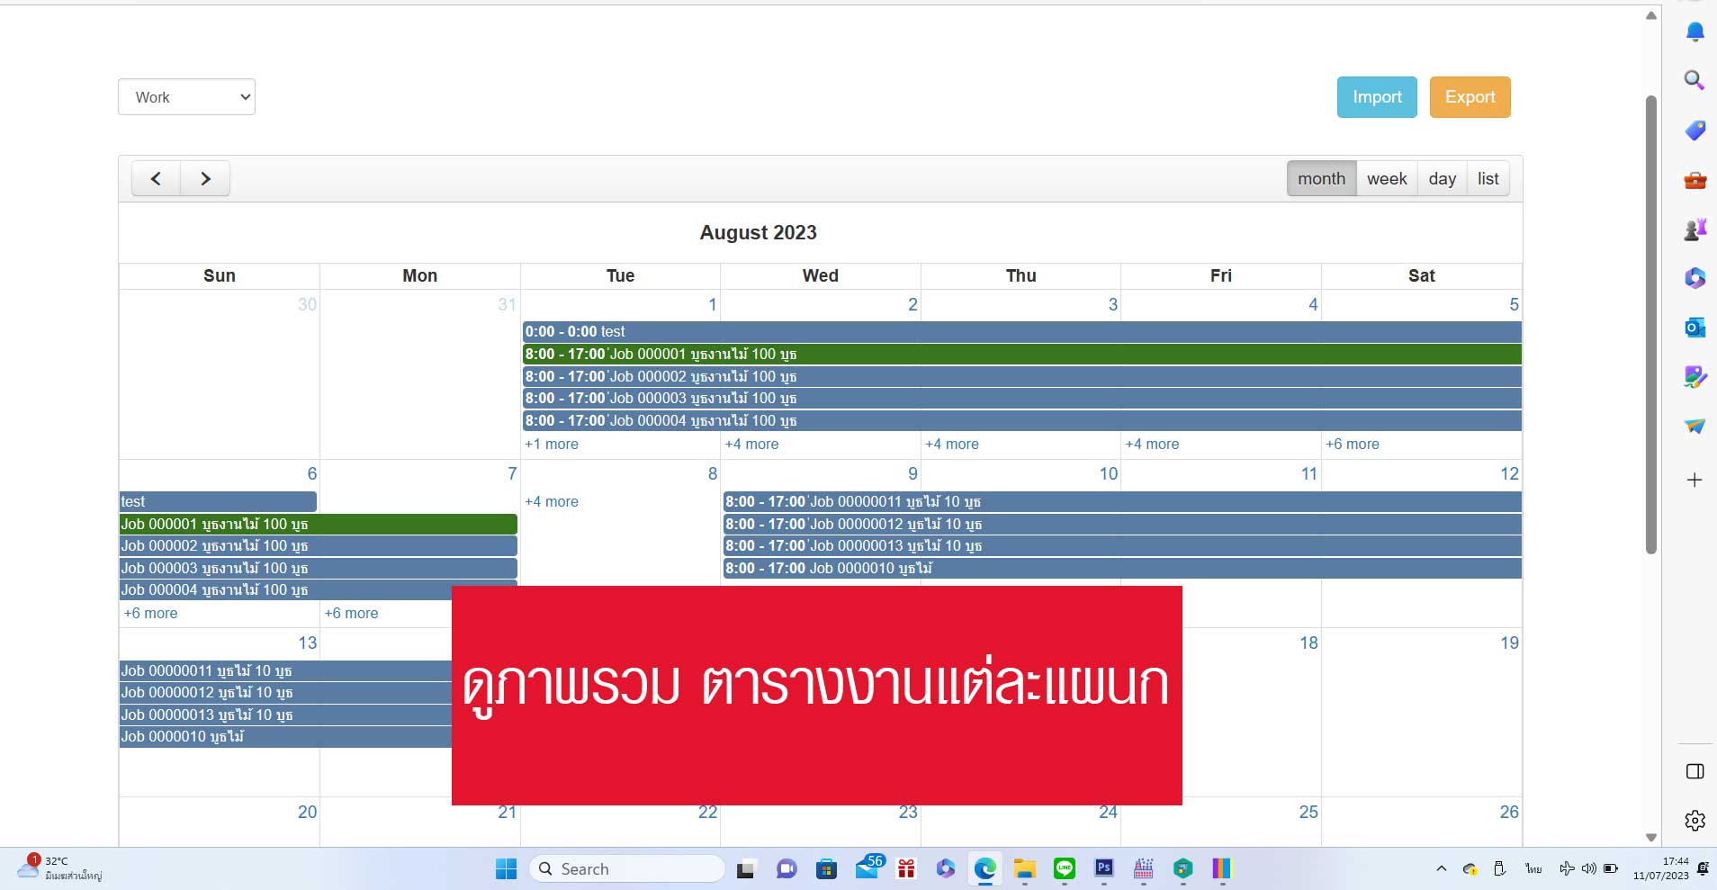Open Job 000003 event on August 6
Image resolution: width=1717 pixels, height=890 pixels.
(x=319, y=568)
